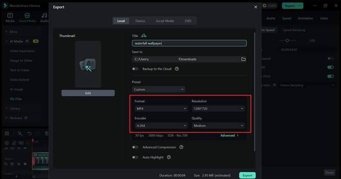Toggle Backup to the Cloud switch
This screenshot has width=341, height=179.
135,69
